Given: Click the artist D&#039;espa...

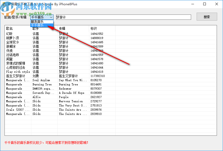Looking at the screenshot, I should [x=43, y=89].
